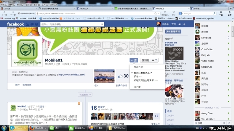The image size is (234, 131).
Task: Open a new tab with the plus button
Action: click(231, 8)
